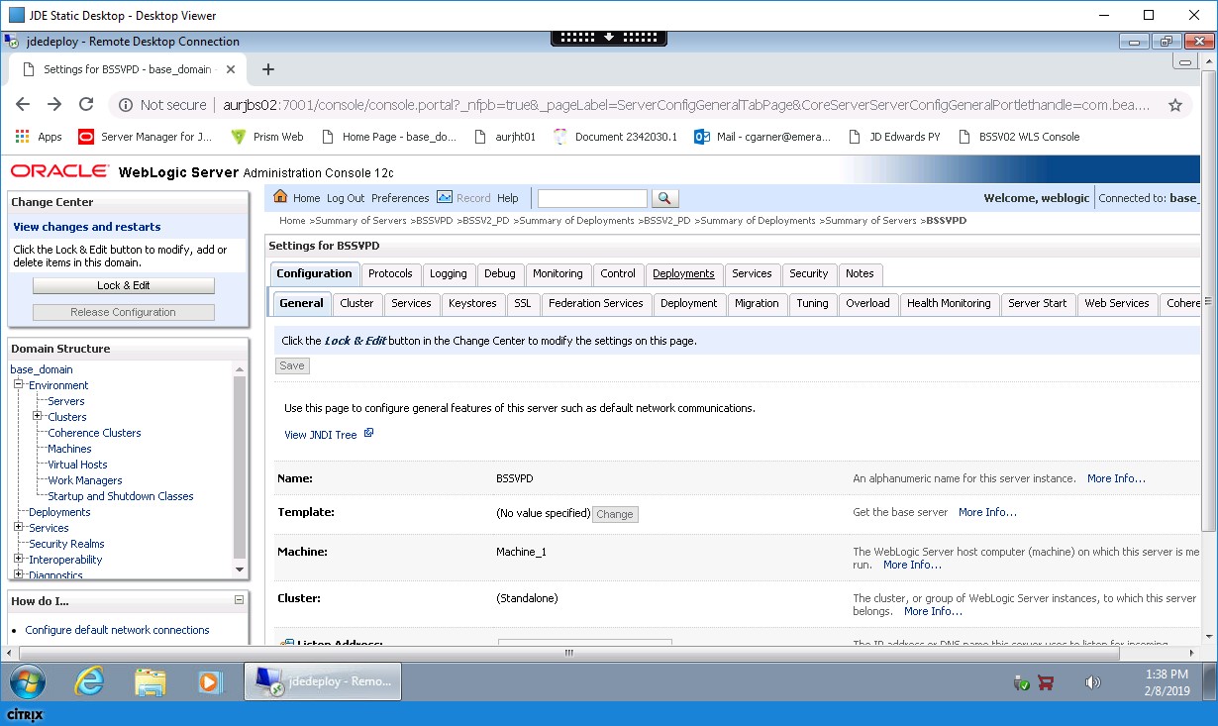Select the Protocols tab
The image size is (1218, 726).
390,273
